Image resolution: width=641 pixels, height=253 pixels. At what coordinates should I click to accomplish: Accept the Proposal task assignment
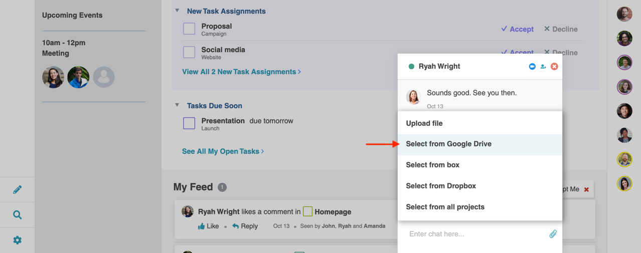517,29
